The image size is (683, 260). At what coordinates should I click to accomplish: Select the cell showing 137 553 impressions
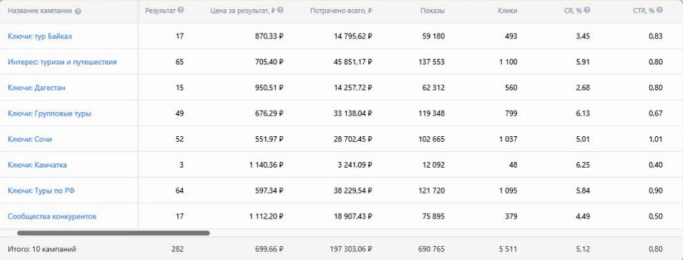[x=432, y=62]
